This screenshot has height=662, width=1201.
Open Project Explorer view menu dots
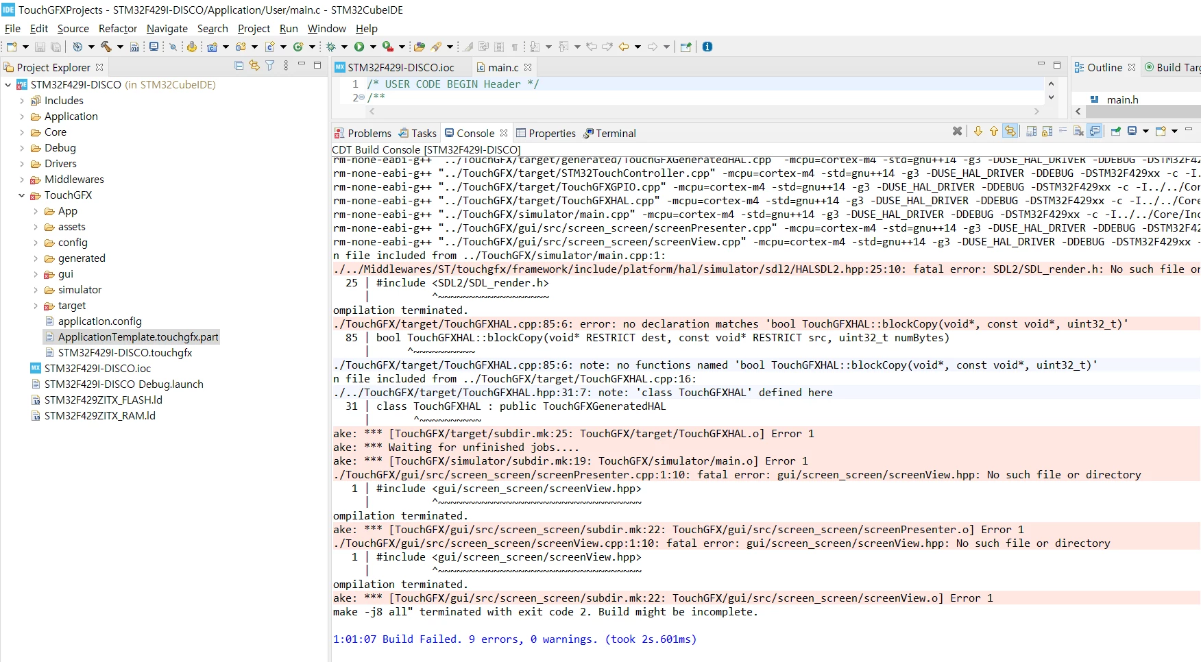point(286,66)
